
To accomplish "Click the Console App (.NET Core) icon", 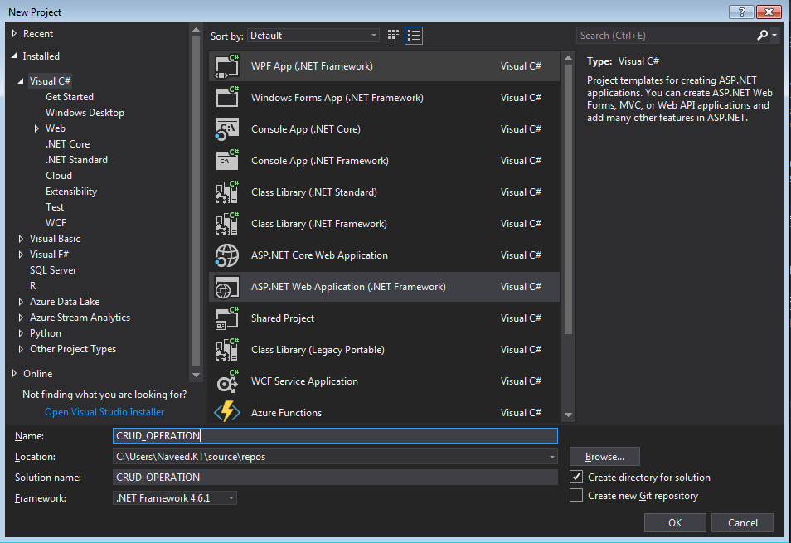I will click(x=227, y=129).
